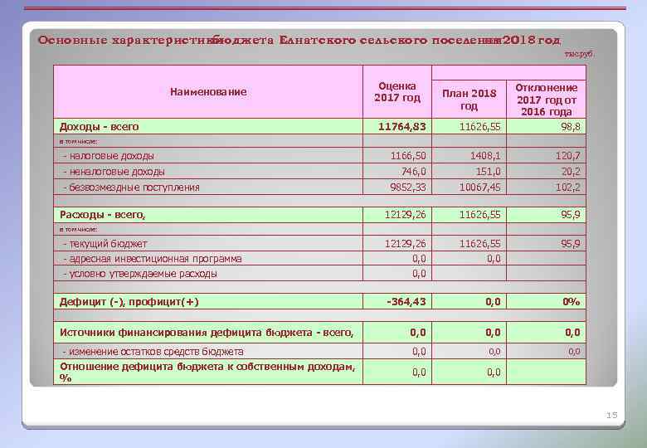Click the deviation value 98,8
Screen dimensions: 647x448
point(570,127)
